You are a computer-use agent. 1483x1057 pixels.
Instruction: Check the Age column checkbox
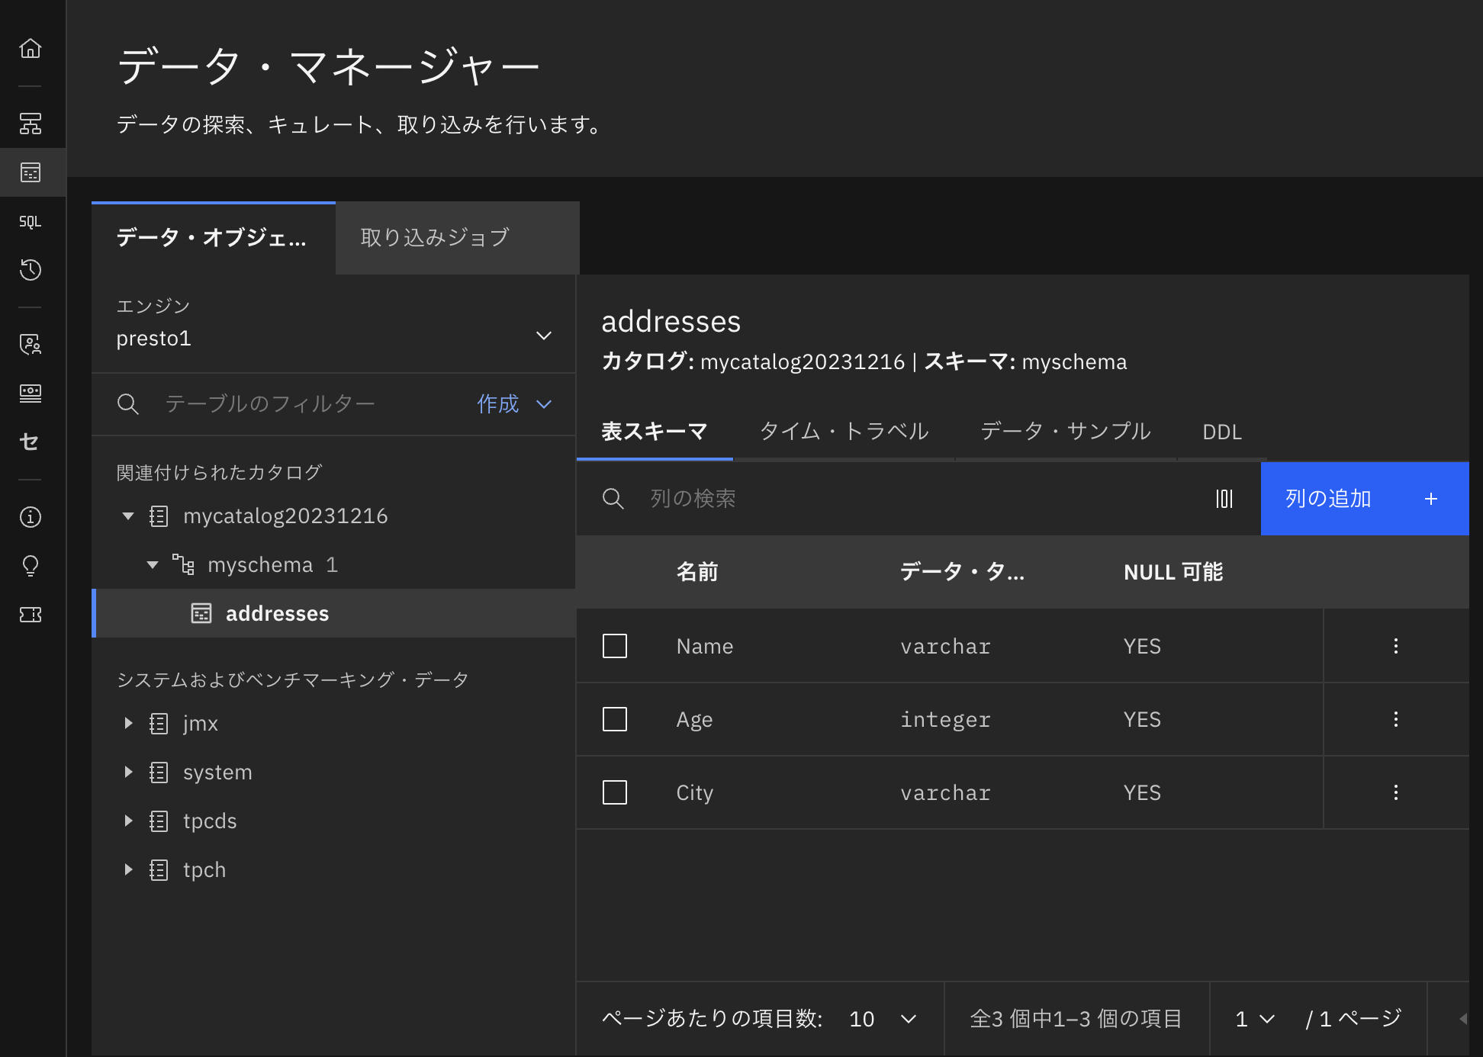(614, 719)
